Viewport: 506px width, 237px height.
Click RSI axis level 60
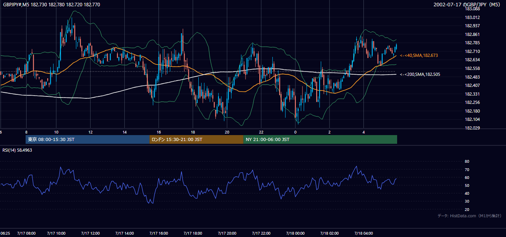tap(467, 177)
